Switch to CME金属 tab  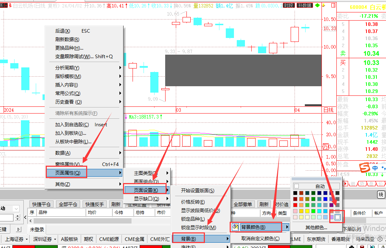point(134,239)
